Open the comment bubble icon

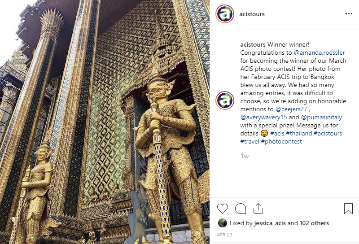pos(241,209)
